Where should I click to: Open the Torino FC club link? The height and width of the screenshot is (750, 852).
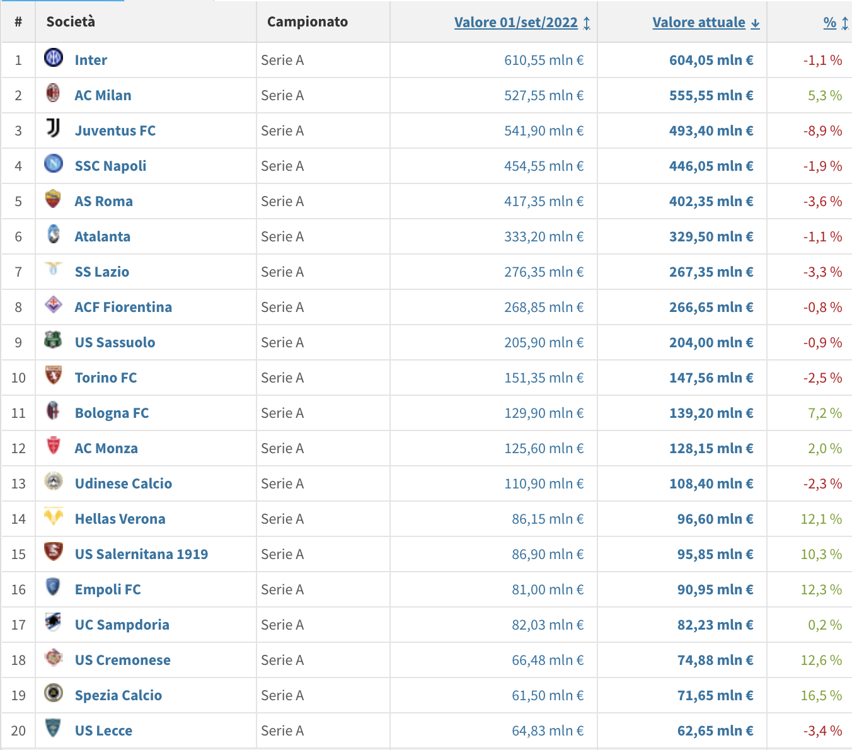[106, 378]
